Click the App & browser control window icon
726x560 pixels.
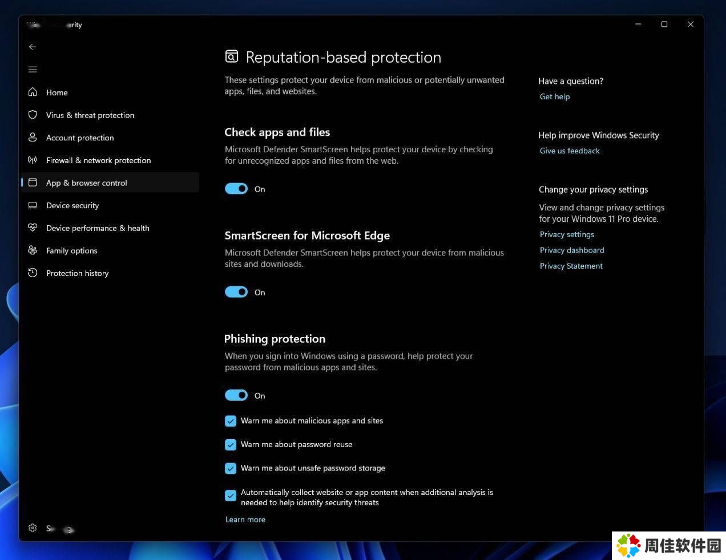pos(33,182)
